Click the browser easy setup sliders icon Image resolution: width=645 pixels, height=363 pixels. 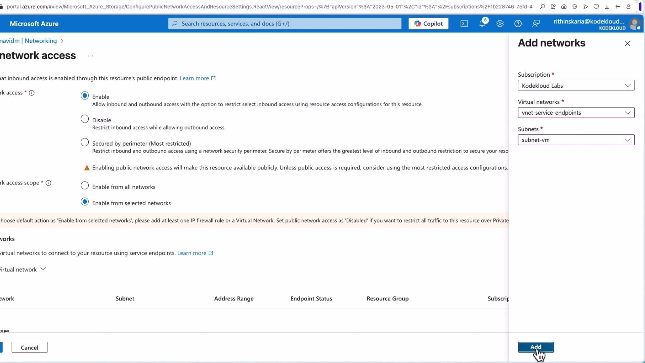(618, 7)
